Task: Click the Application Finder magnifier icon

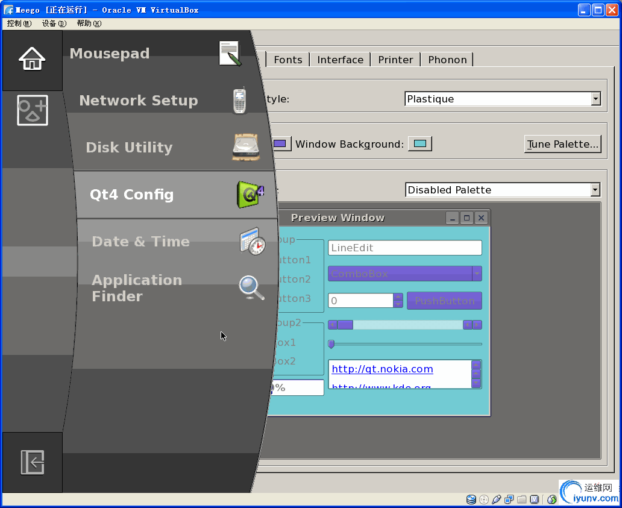Action: [x=251, y=288]
